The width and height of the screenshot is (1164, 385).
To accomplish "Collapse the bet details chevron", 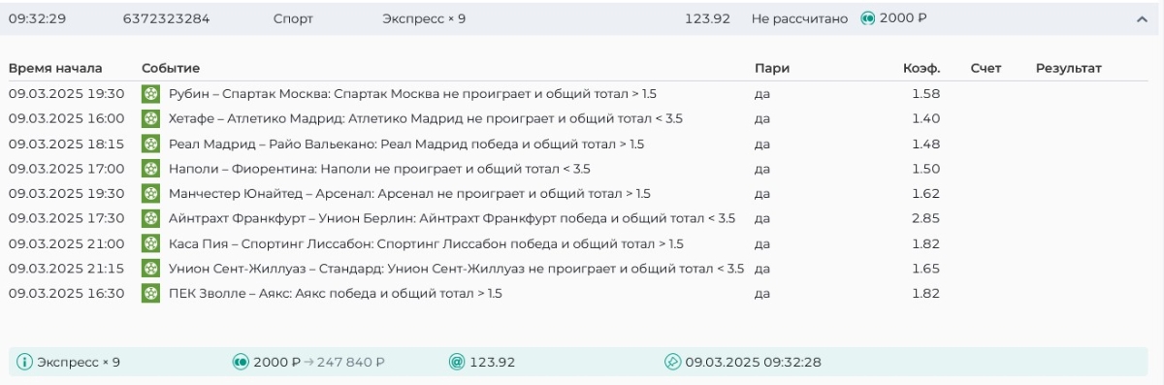I will [1141, 18].
